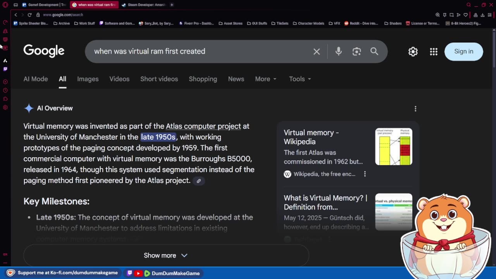Open What is Virtual Memory definition result
Image resolution: width=496 pixels, height=279 pixels.
325,203
